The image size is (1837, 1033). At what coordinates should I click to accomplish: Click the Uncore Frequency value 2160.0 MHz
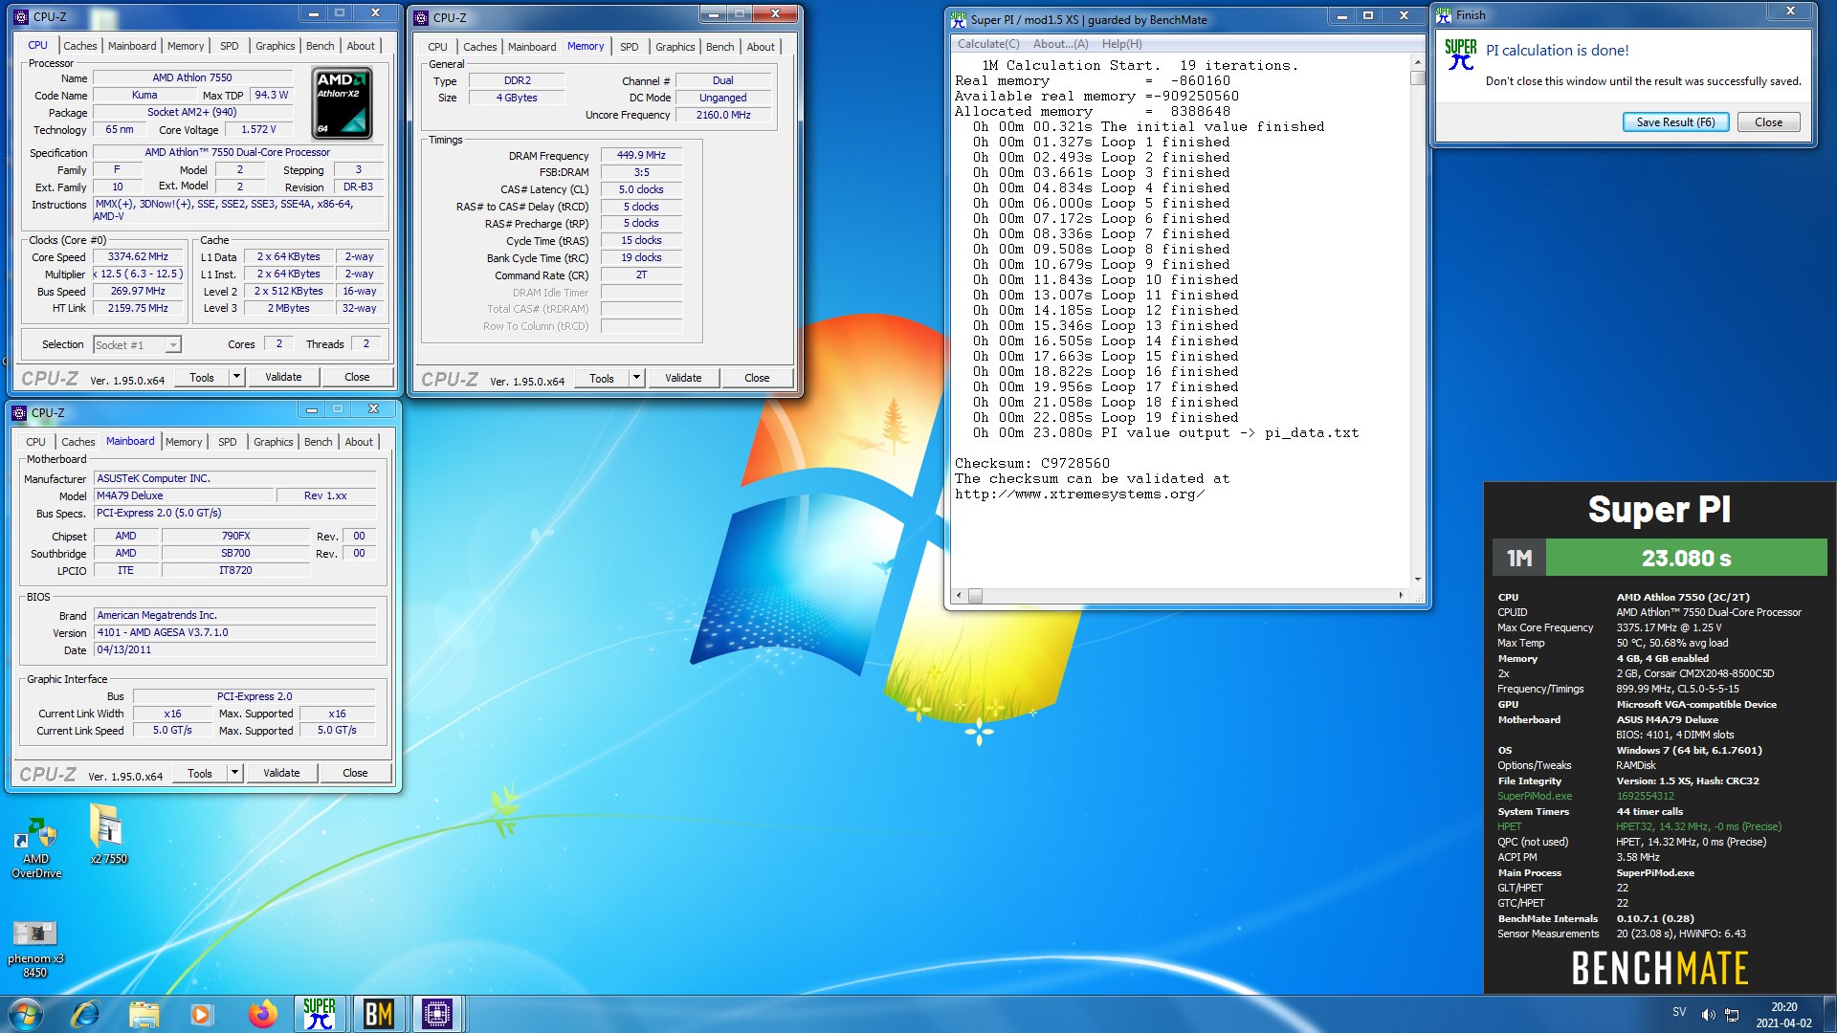723,115
